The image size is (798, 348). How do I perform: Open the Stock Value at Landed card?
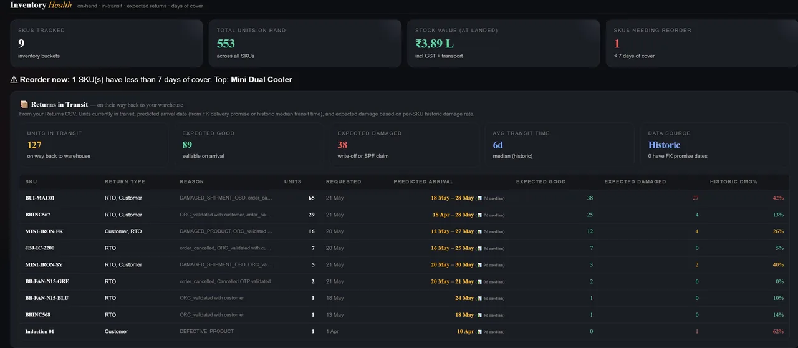pos(504,43)
